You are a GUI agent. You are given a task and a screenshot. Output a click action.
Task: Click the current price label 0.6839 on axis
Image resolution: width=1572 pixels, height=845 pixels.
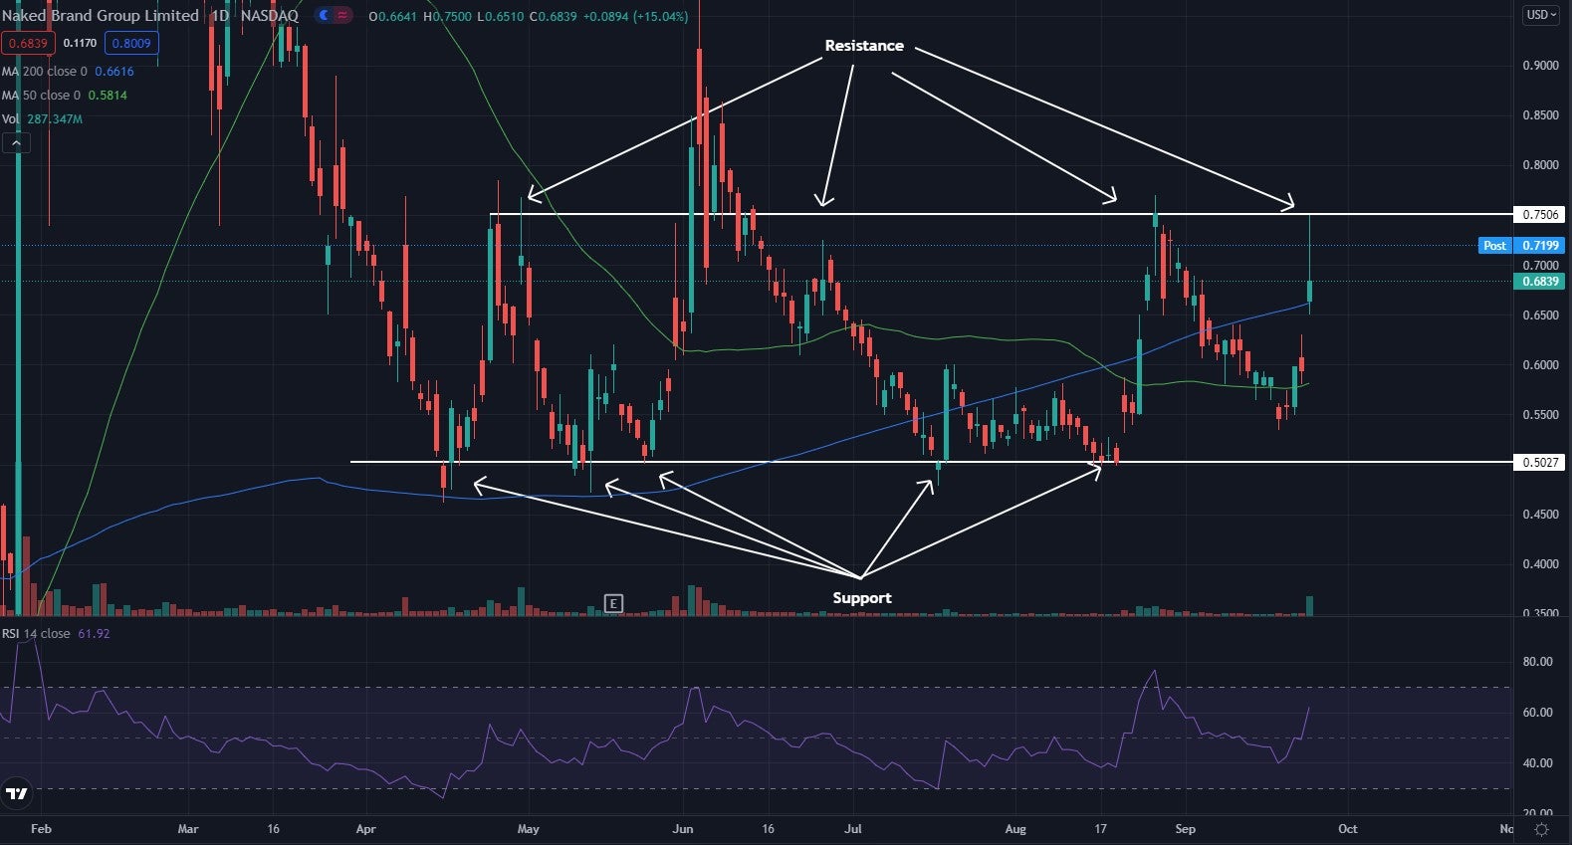pos(1539,282)
